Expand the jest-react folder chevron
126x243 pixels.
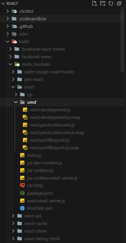(x=13, y=80)
